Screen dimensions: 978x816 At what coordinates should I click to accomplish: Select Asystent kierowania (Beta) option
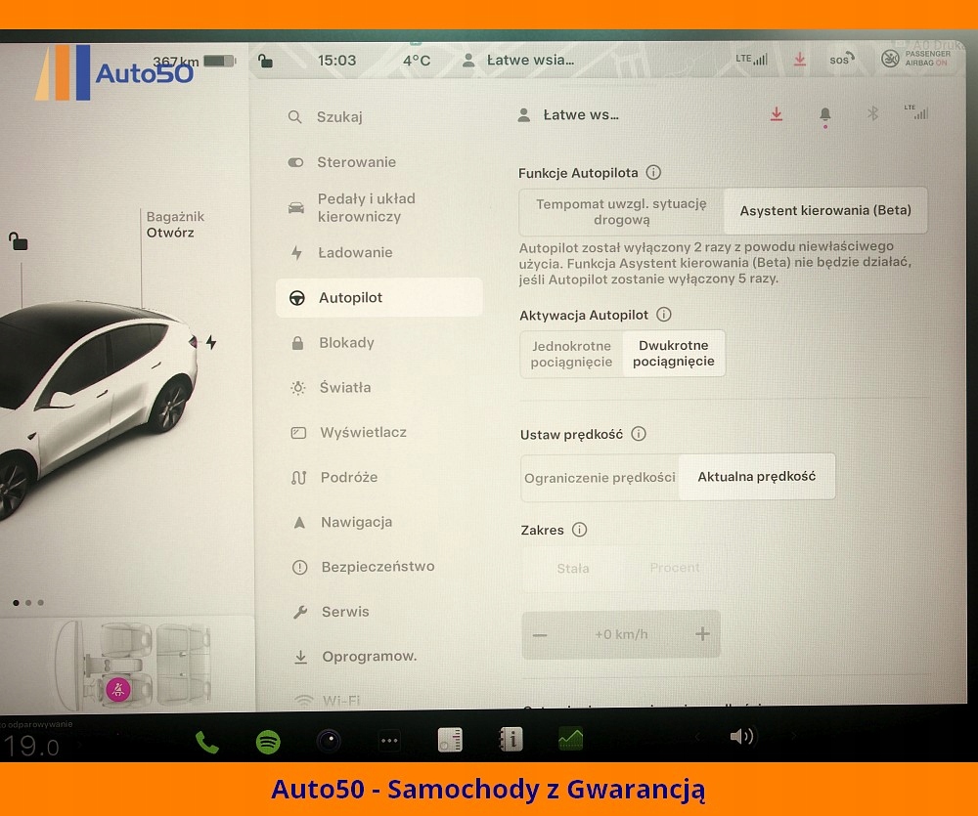(x=825, y=210)
